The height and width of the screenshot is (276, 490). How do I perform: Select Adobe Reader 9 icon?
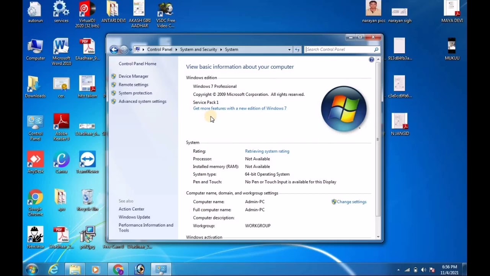click(x=61, y=128)
